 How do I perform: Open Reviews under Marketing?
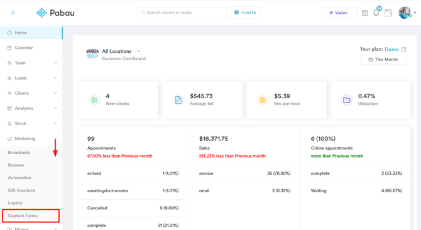pyautogui.click(x=16, y=165)
